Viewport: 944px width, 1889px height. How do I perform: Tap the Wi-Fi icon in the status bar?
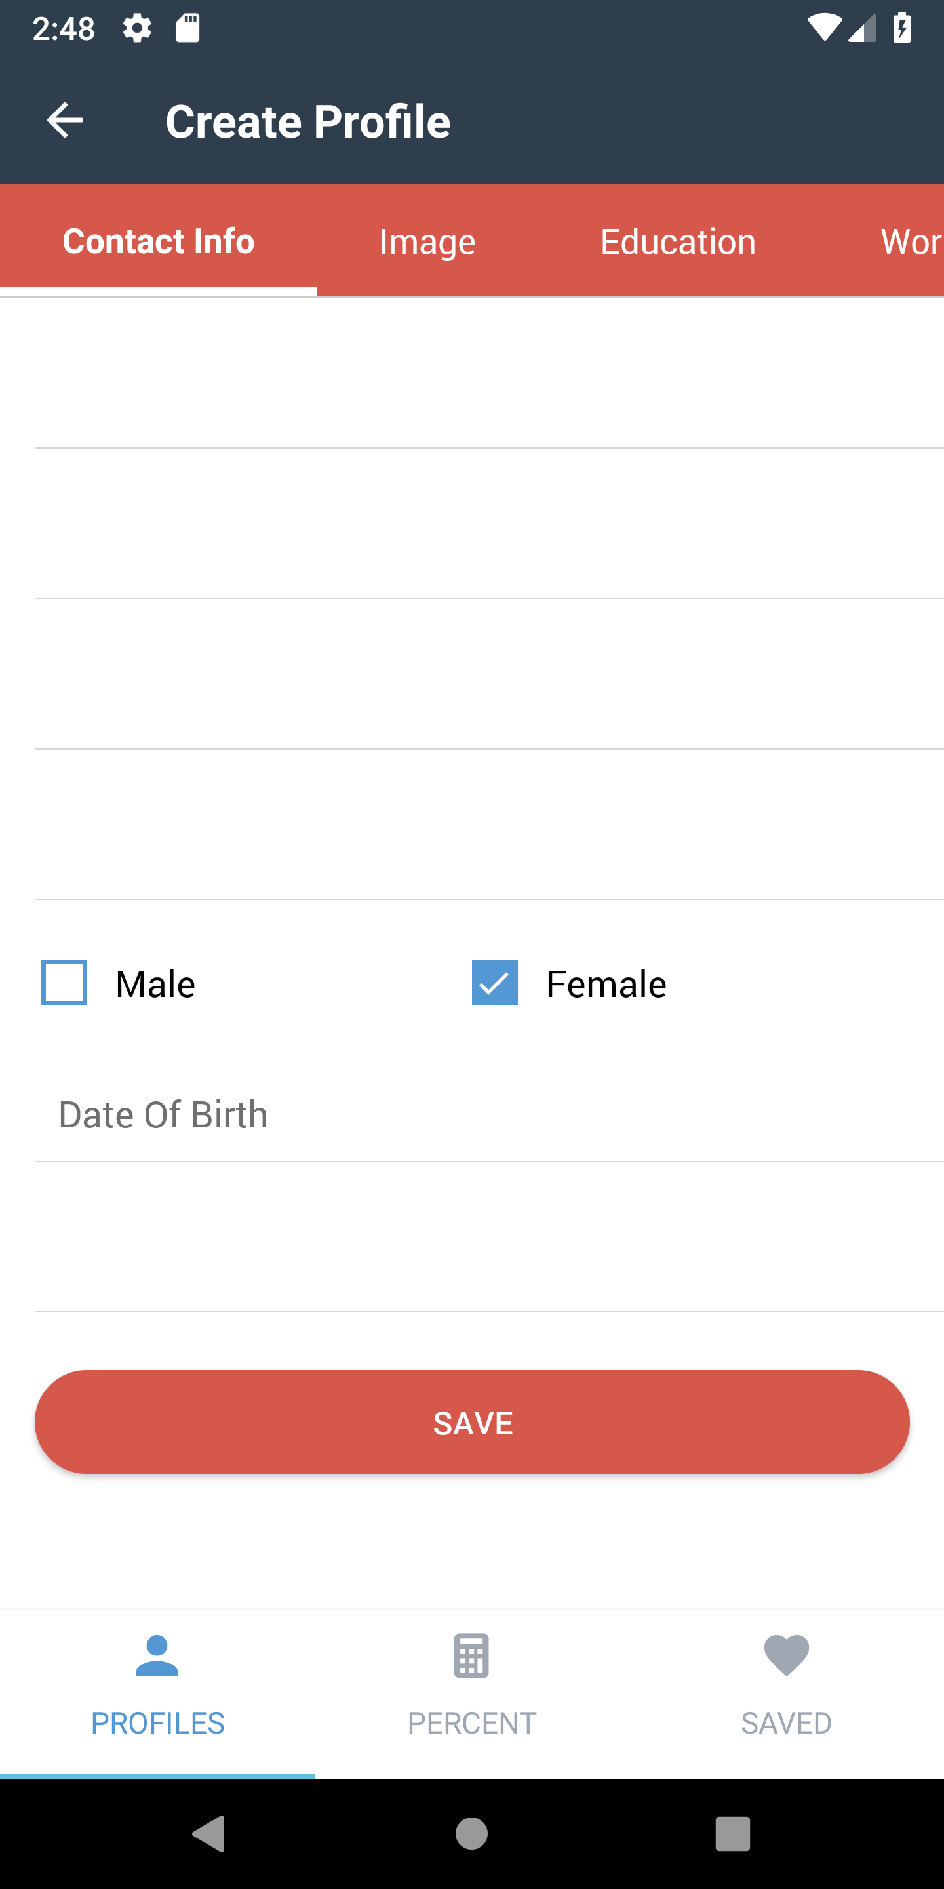pyautogui.click(x=824, y=28)
